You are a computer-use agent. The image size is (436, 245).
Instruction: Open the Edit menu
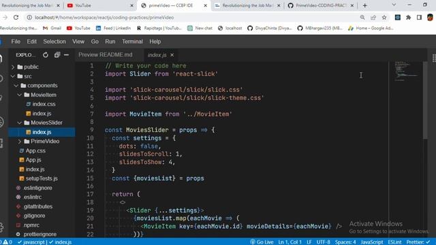click(x=32, y=42)
